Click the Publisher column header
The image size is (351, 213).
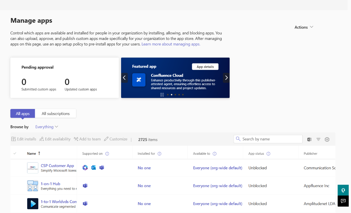click(x=310, y=154)
